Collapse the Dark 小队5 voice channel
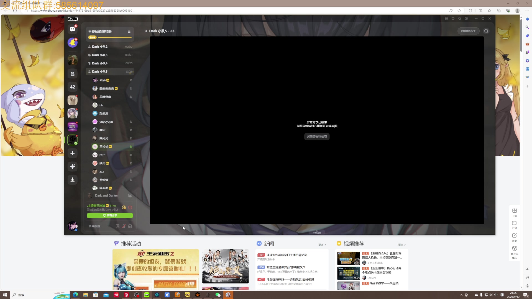 (110, 72)
